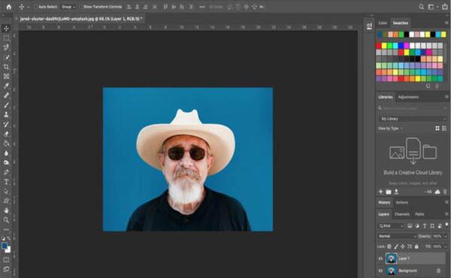Select the Eraser tool

click(6, 134)
